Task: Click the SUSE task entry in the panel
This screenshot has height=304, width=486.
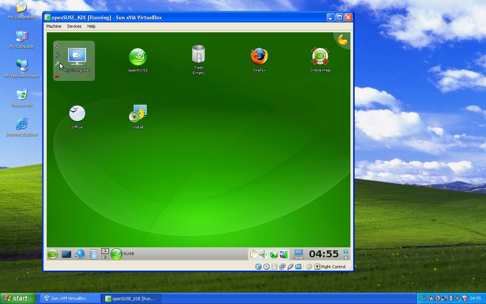Action: click(x=123, y=254)
